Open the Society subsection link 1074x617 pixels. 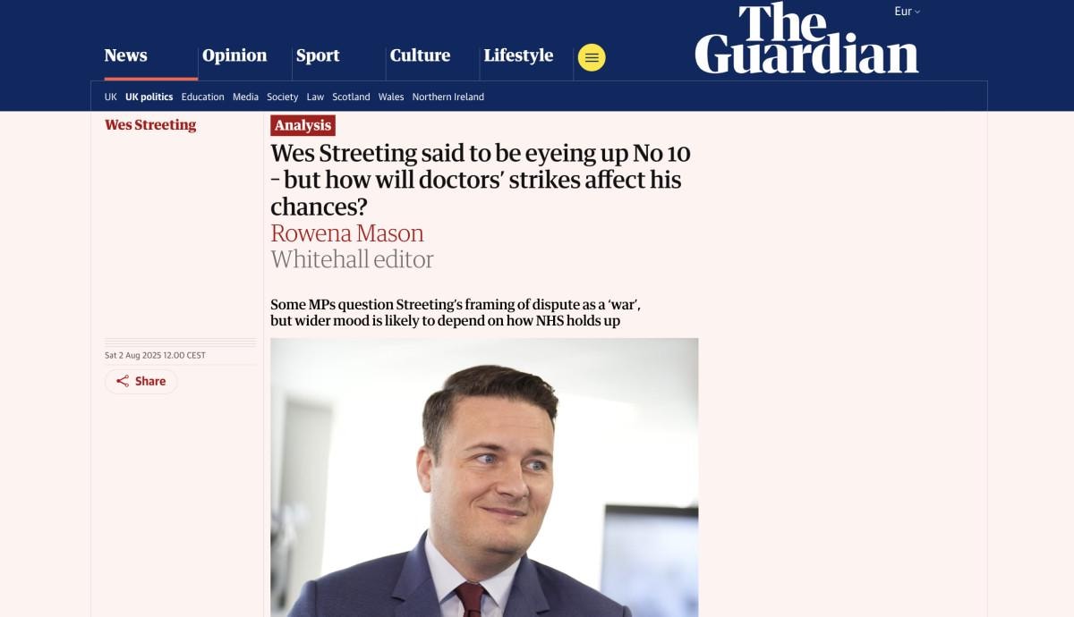click(x=282, y=97)
